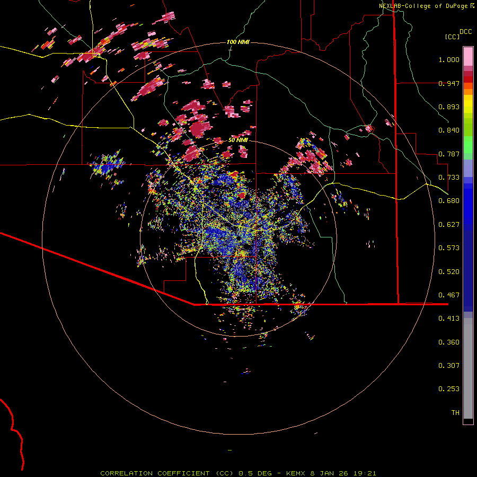Image resolution: width=477 pixels, height=477 pixels.
Task: Click the TH threshold label on the scale
Action: (x=455, y=413)
